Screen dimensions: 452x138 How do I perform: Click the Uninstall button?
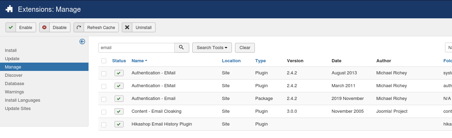tap(139, 27)
